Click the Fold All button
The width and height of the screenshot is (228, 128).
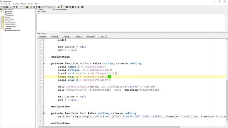[x=78, y=36]
